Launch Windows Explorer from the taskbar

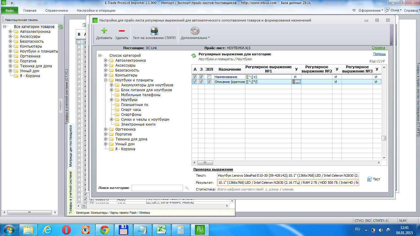click(29, 230)
